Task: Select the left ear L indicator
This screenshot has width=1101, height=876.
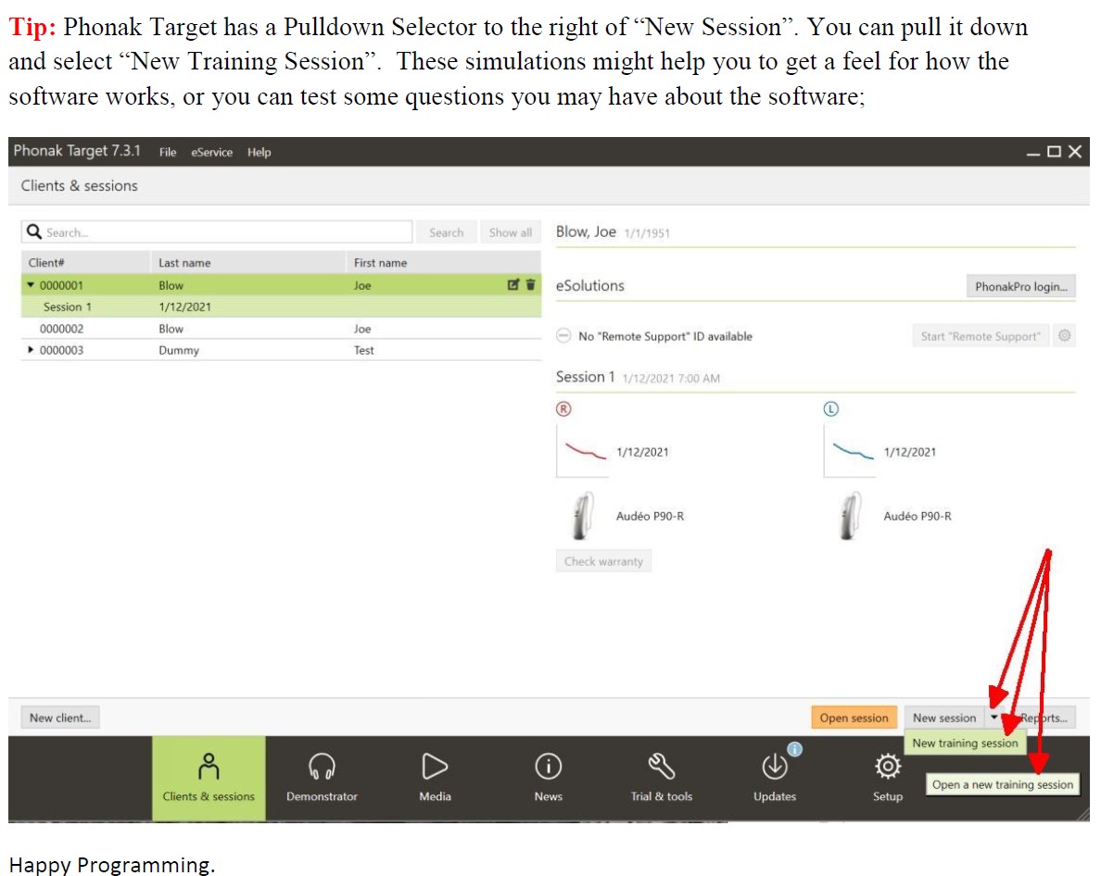Action: coord(830,409)
